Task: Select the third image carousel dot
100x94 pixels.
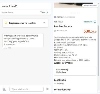Action: [x=75, y=13]
